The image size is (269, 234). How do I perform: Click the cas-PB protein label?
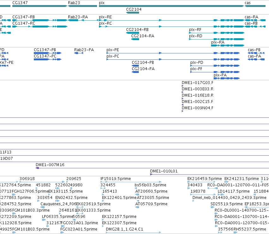click(x=254, y=50)
